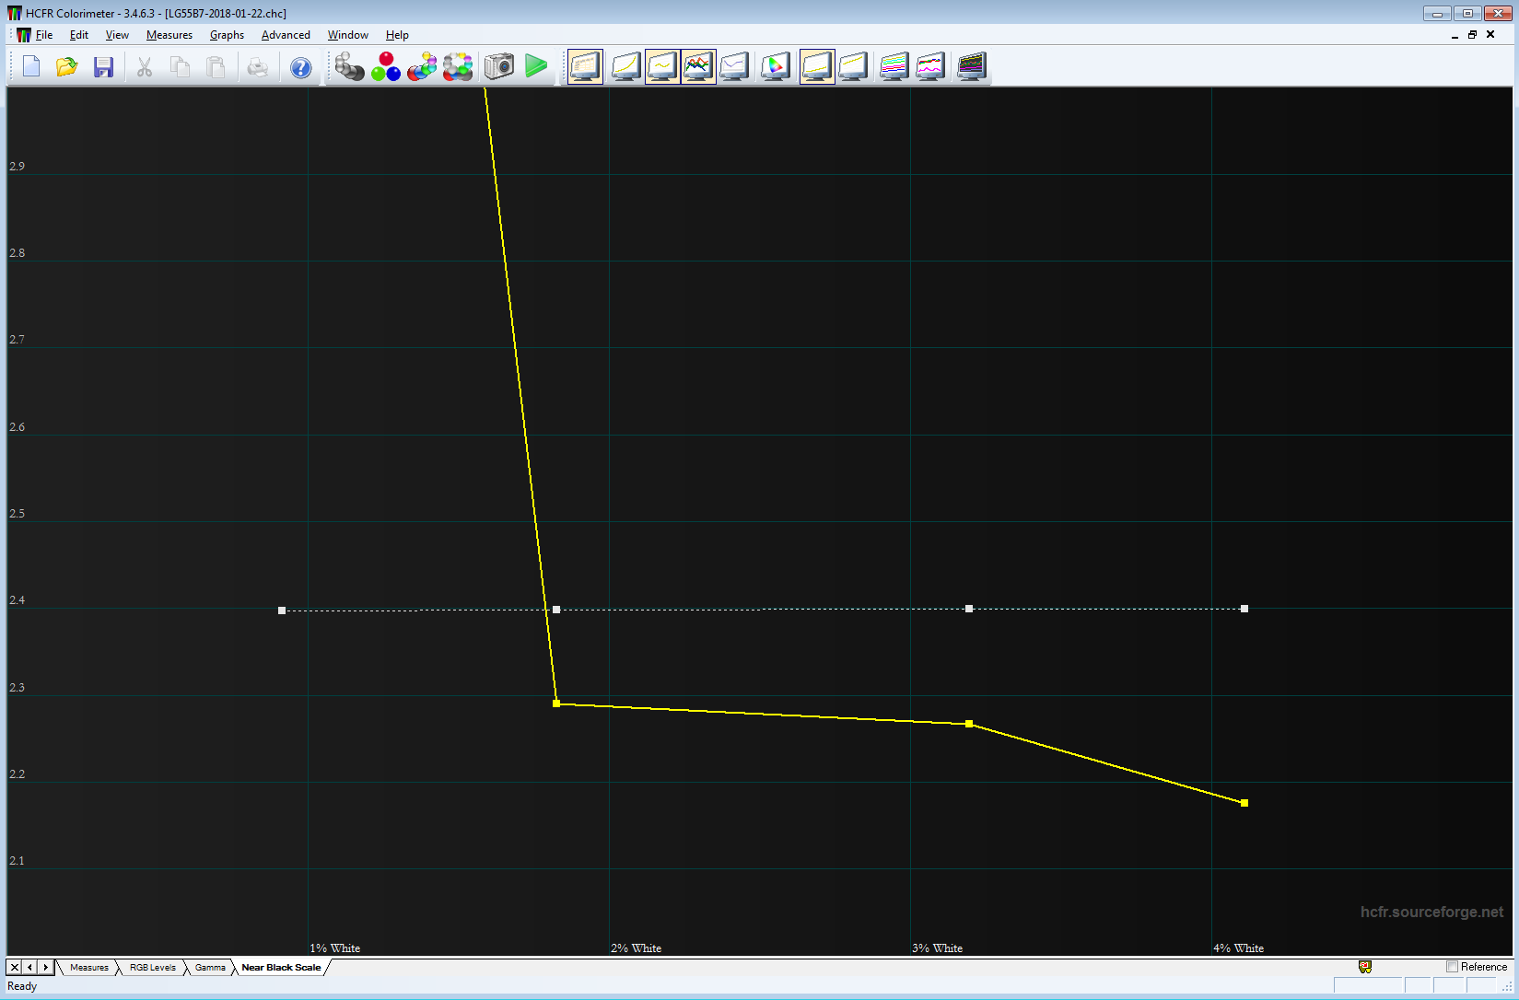Open the Window menu
1519x1000 pixels.
pos(347,35)
